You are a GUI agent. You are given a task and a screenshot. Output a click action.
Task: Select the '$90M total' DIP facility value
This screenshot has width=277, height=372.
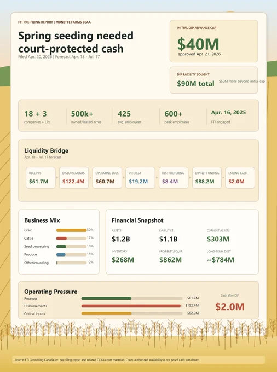[195, 84]
